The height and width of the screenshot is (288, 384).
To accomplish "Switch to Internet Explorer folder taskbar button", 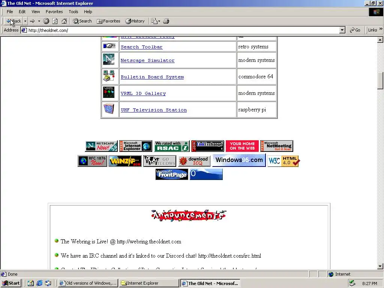I will tap(149, 283).
